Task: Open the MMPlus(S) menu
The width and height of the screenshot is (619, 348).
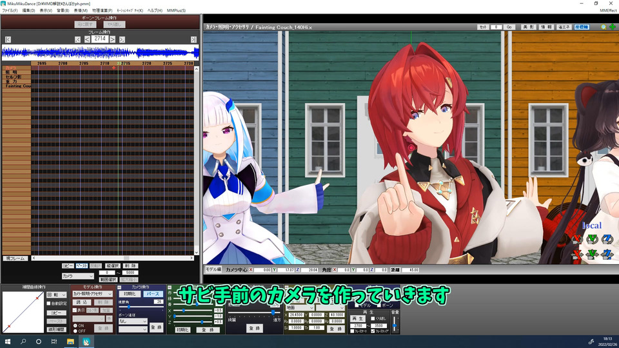Action: point(176,11)
